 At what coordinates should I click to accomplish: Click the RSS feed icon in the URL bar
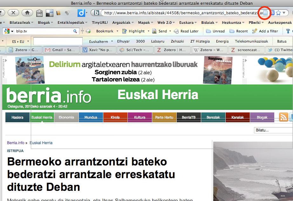(272, 13)
